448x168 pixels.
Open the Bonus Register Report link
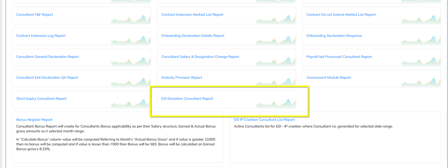(34, 120)
